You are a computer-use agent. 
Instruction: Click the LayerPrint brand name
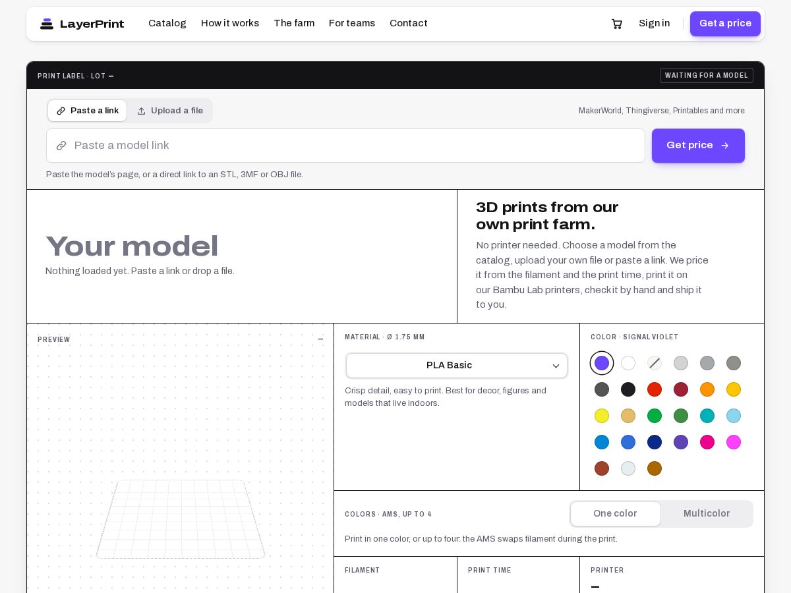click(x=92, y=24)
